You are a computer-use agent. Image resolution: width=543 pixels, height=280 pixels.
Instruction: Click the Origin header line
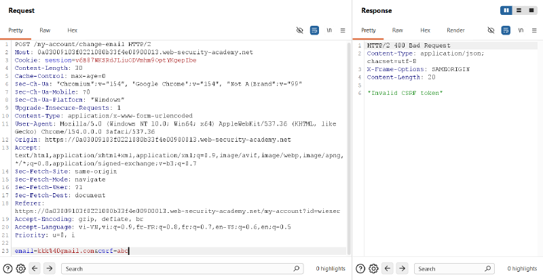[153, 140]
